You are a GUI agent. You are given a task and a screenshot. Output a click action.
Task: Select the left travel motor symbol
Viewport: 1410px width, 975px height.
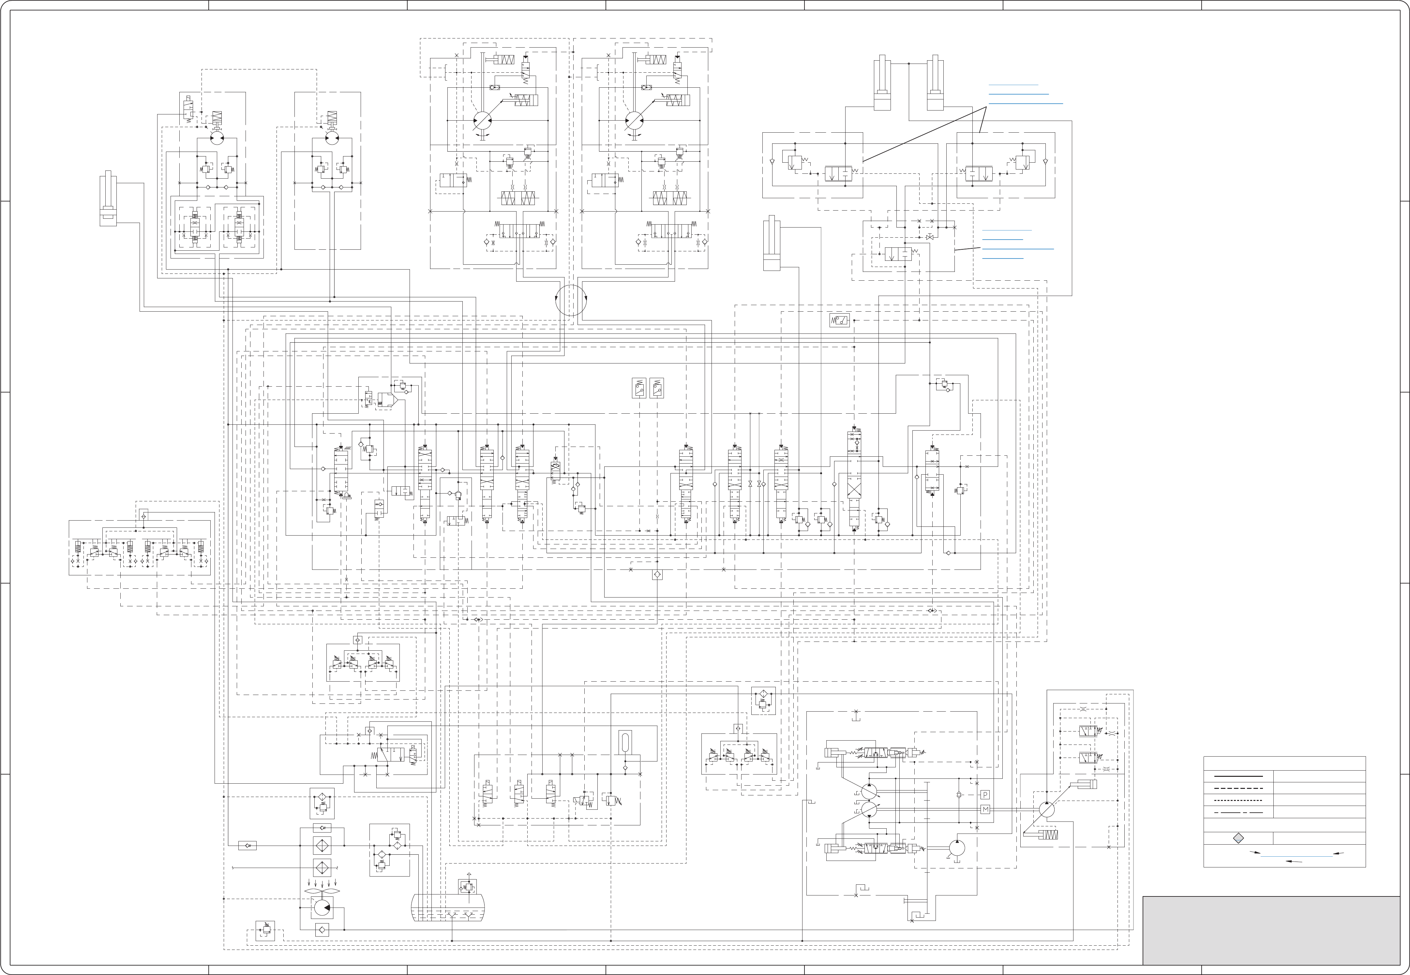(483, 120)
